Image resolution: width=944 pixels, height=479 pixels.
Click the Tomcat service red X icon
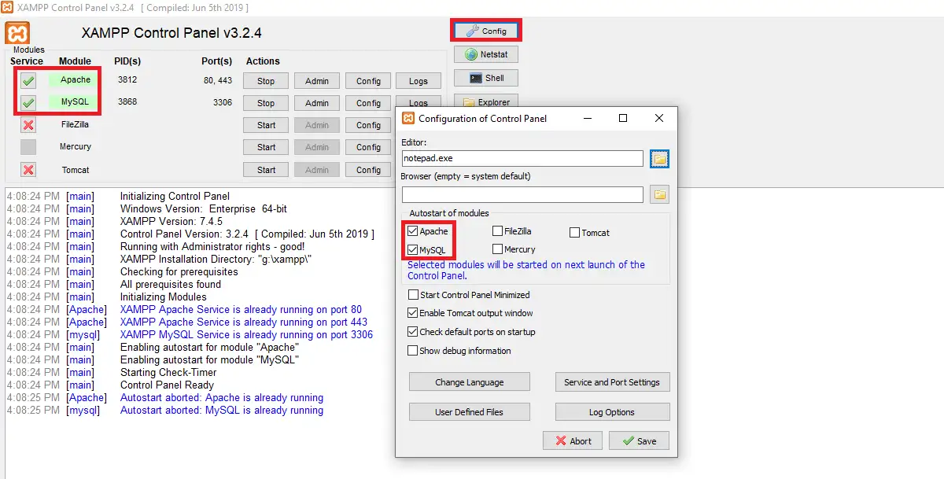click(28, 170)
